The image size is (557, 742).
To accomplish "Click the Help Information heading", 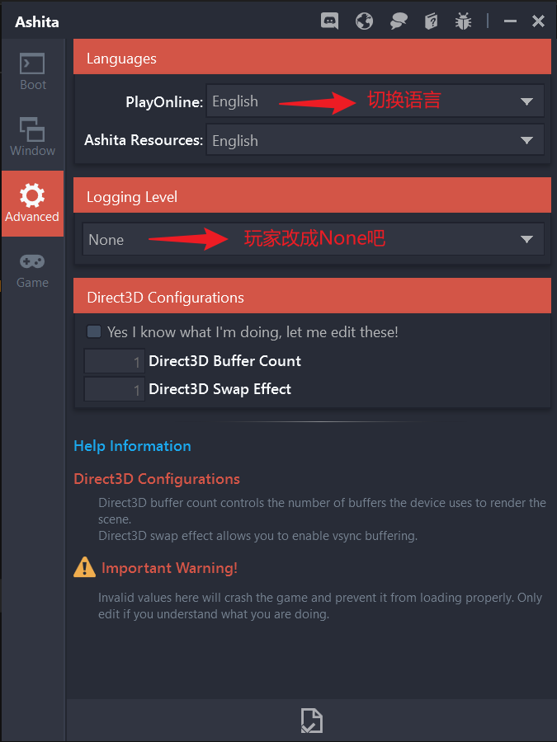I will [132, 446].
